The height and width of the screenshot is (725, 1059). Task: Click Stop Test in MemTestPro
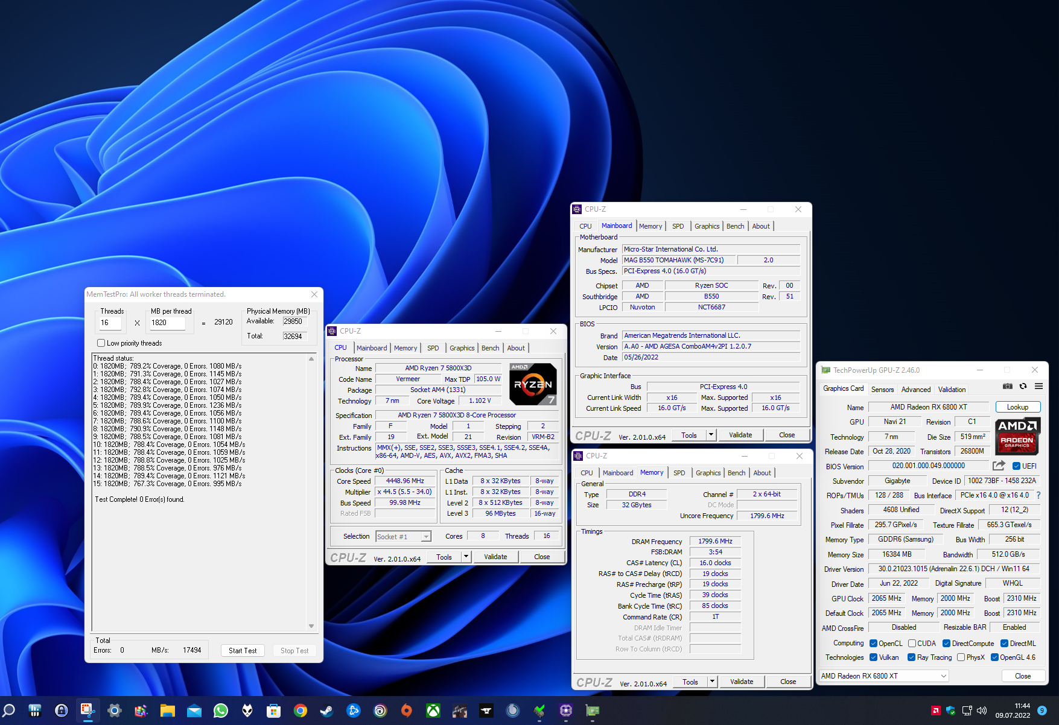coord(294,650)
